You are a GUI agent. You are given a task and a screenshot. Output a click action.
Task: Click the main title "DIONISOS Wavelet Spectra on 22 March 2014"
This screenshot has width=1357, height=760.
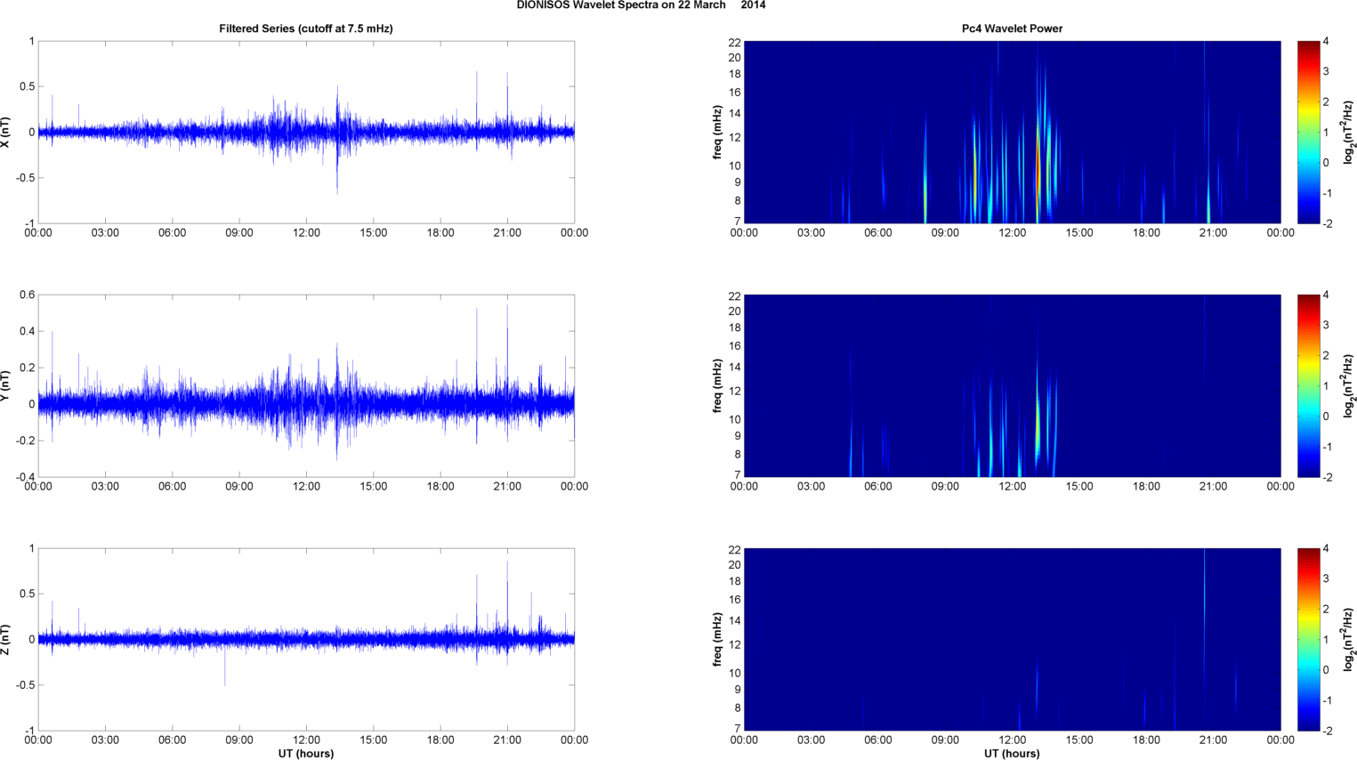pos(641,5)
